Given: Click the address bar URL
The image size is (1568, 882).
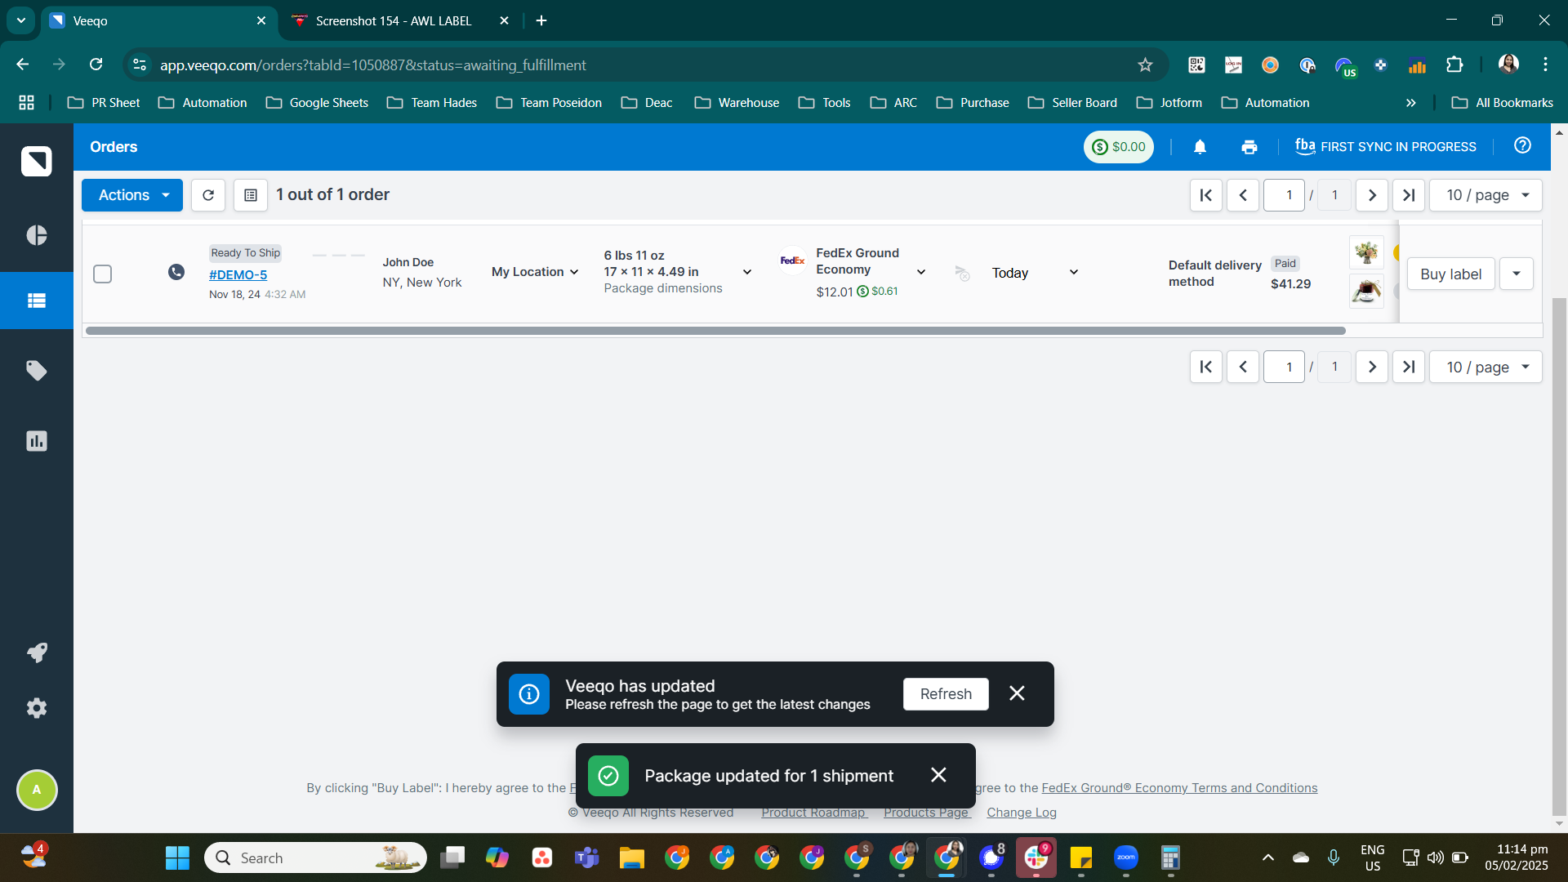Looking at the screenshot, I should 372,65.
